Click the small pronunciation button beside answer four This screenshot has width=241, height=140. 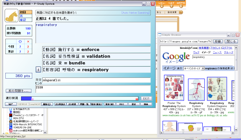pos(38,69)
